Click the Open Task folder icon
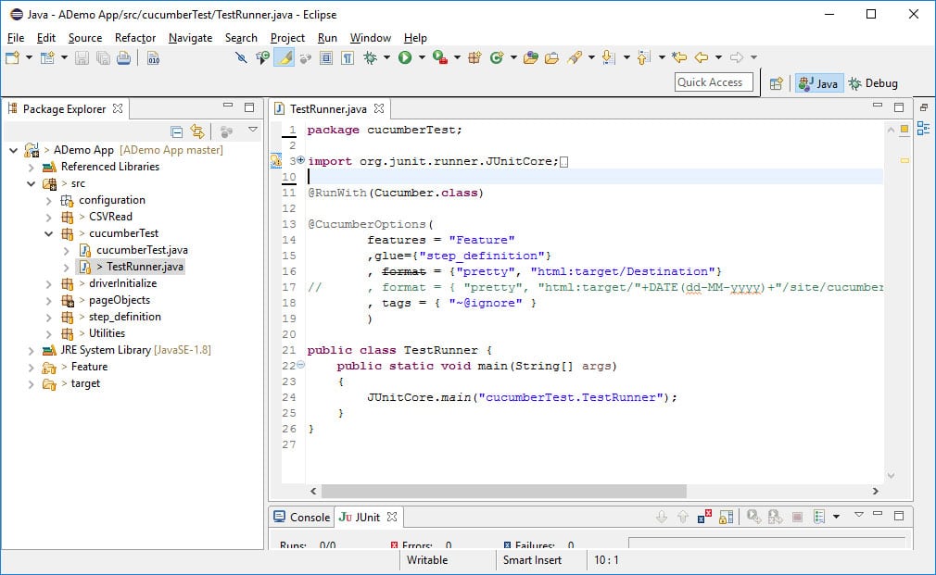This screenshot has height=575, width=936. [552, 57]
